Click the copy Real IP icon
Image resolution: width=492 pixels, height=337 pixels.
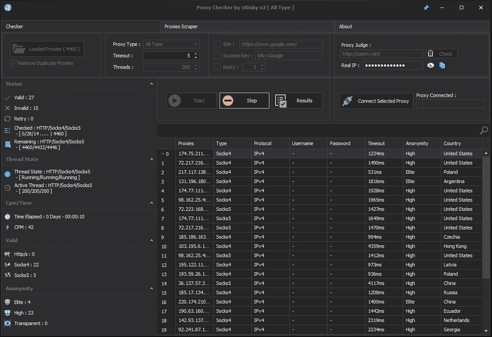pyautogui.click(x=442, y=65)
